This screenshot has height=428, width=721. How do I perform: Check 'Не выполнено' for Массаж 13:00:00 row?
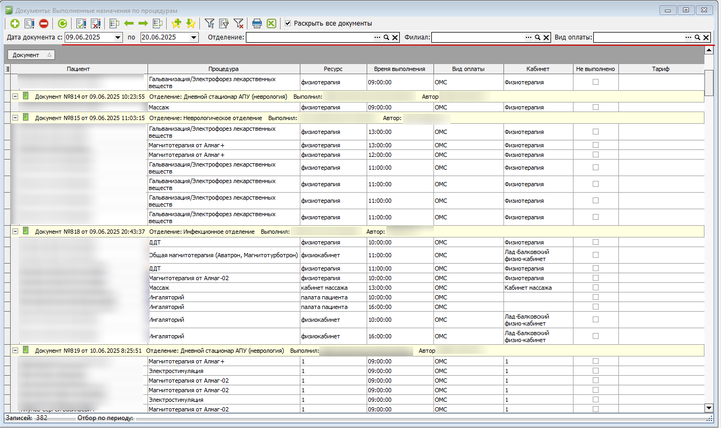pos(595,287)
